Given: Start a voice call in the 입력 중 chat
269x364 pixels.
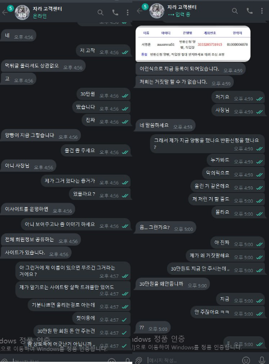Looking at the screenshot, I should (x=249, y=11).
